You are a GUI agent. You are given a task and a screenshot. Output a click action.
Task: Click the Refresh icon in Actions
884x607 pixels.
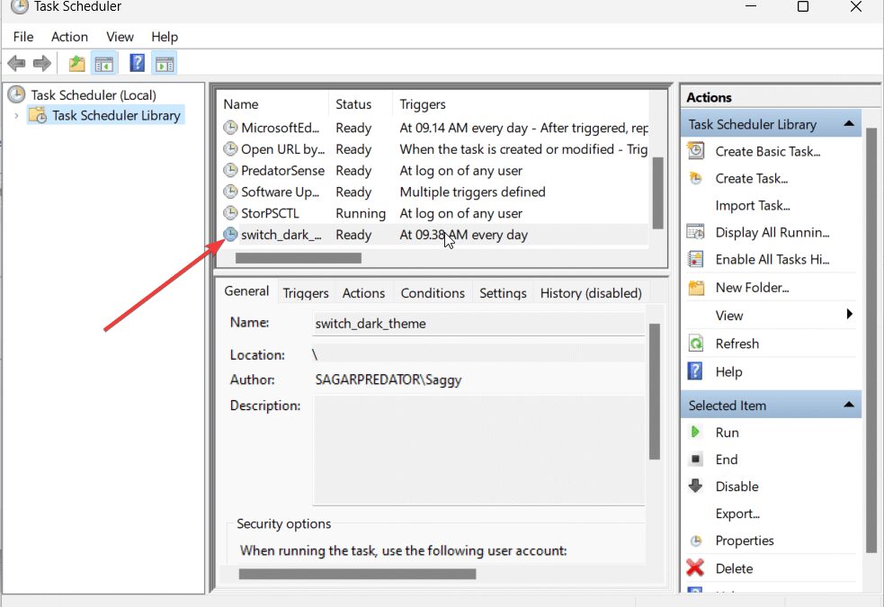point(695,344)
